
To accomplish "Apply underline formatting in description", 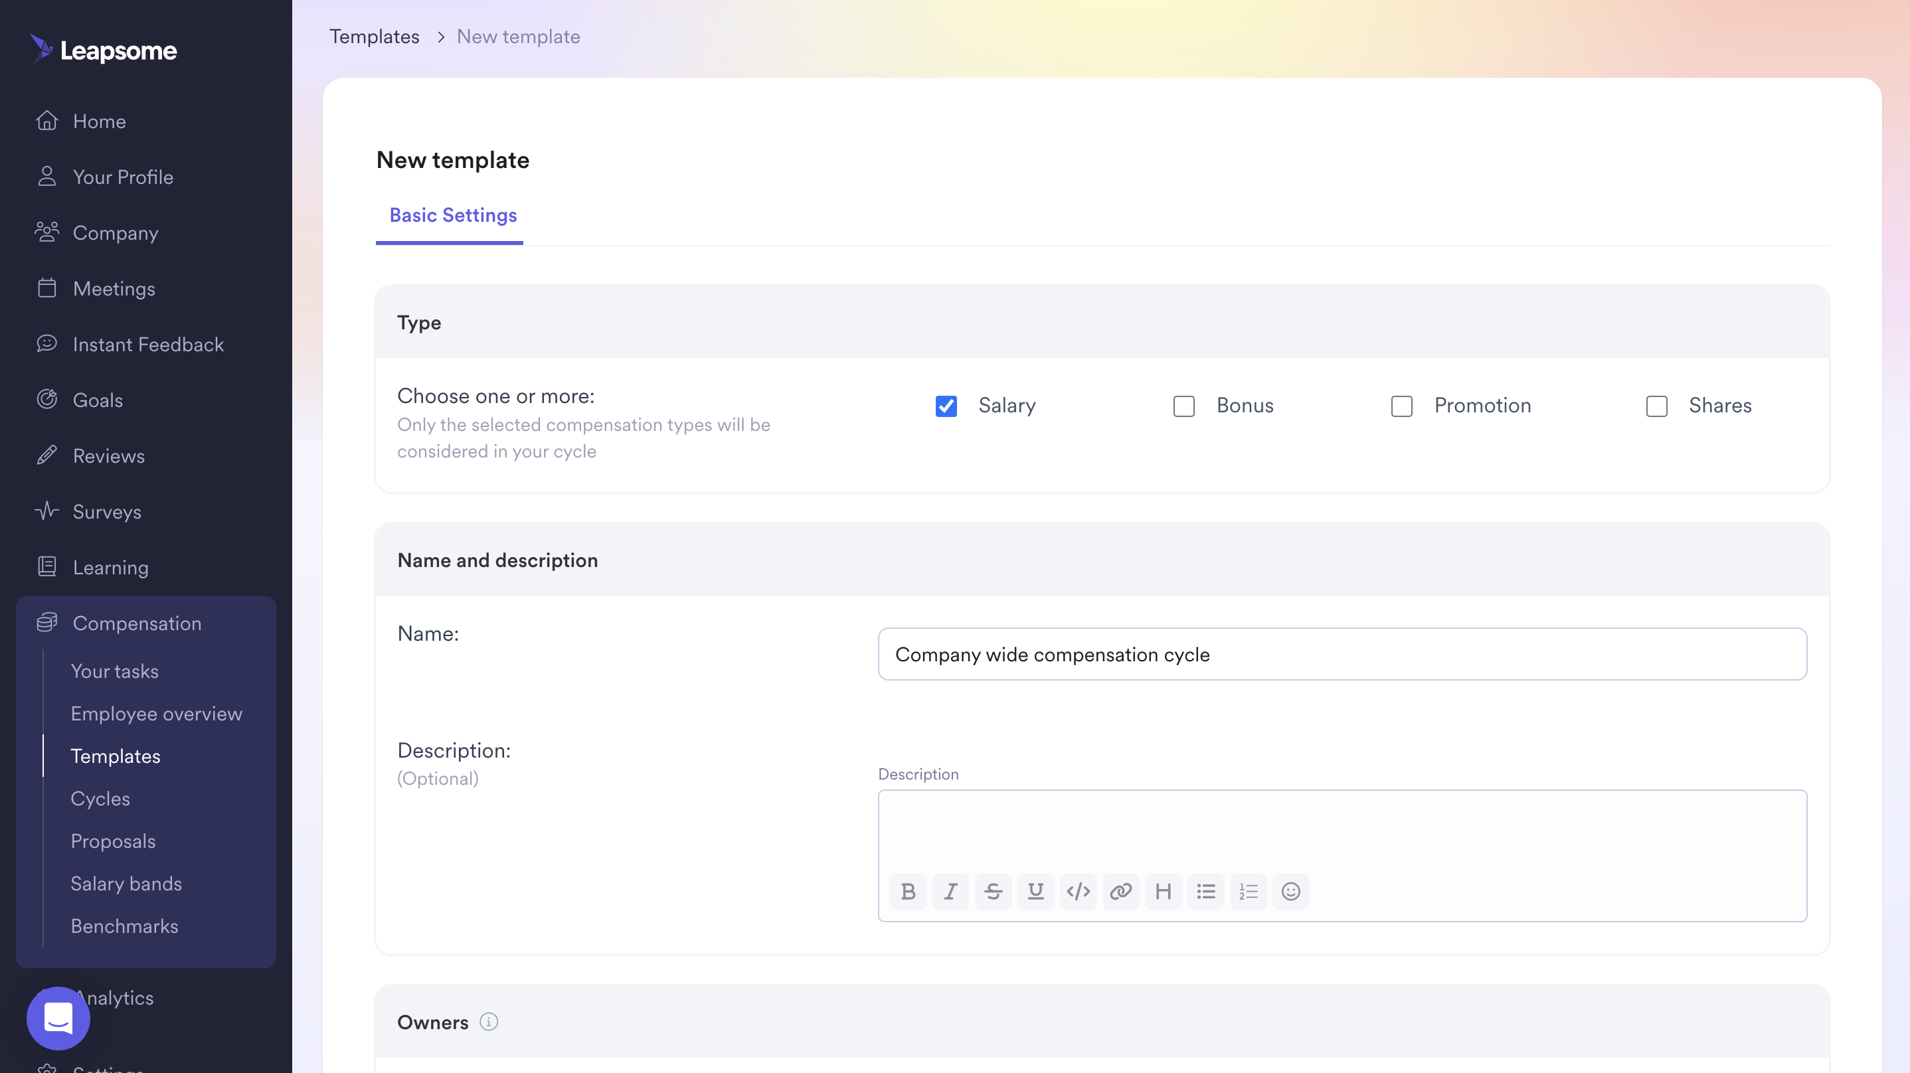I will point(1035,890).
